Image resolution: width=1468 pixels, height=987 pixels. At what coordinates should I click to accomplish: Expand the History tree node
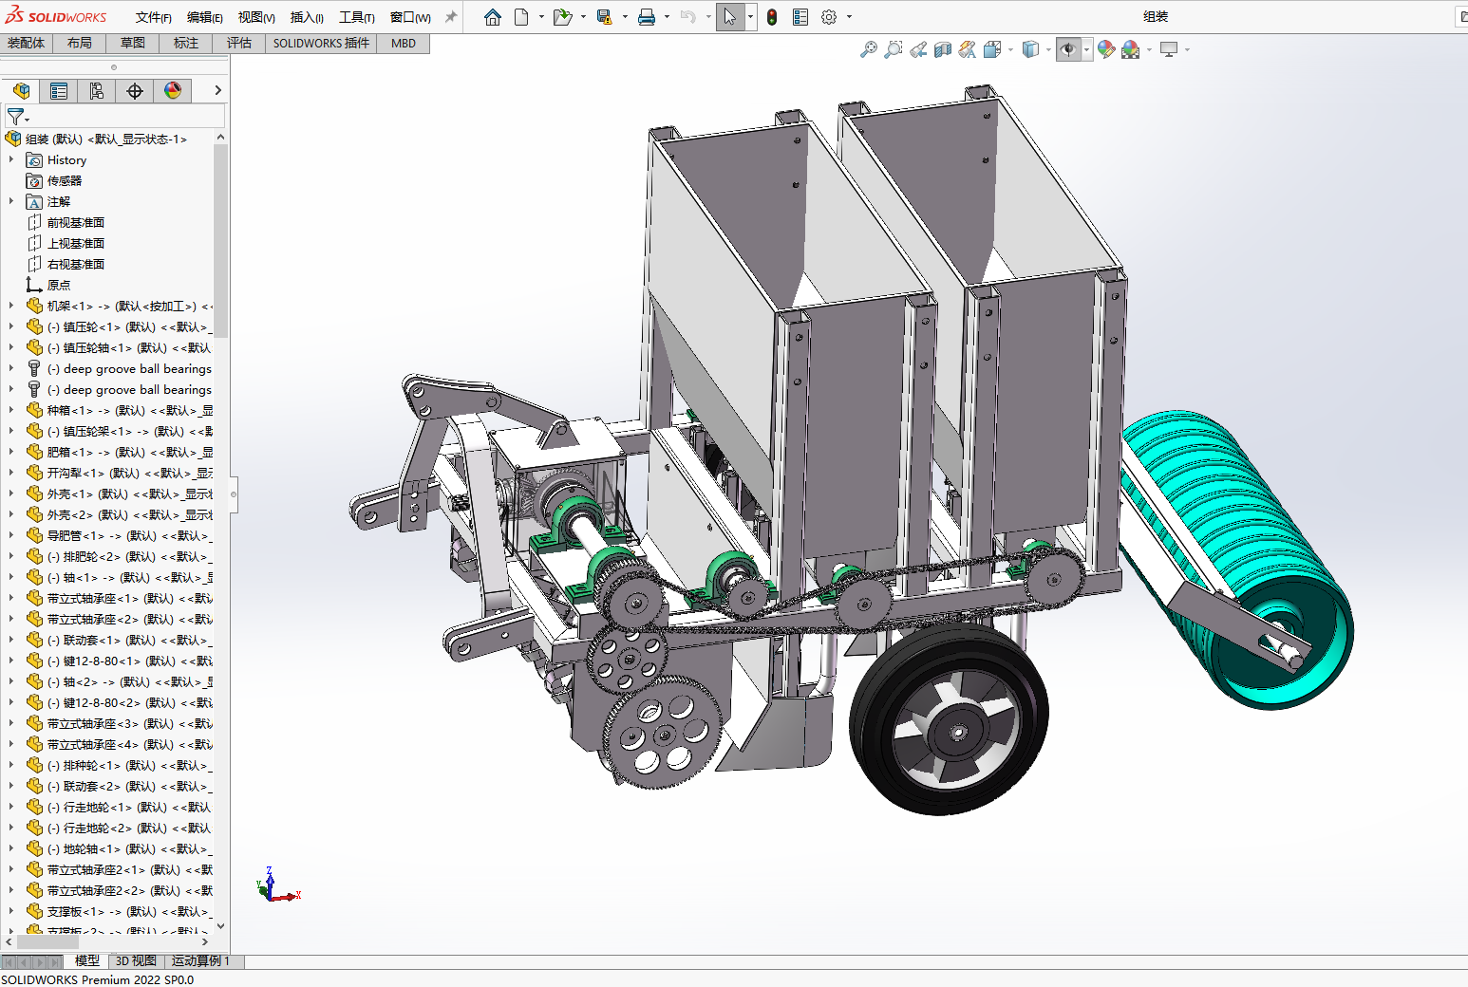[x=11, y=159]
